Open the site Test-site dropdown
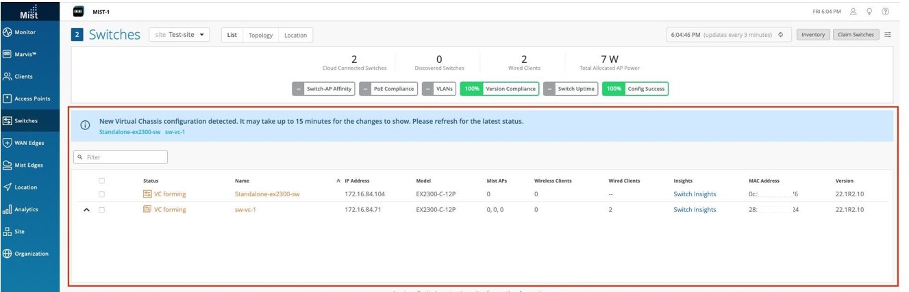This screenshot has height=292, width=909. (x=181, y=35)
